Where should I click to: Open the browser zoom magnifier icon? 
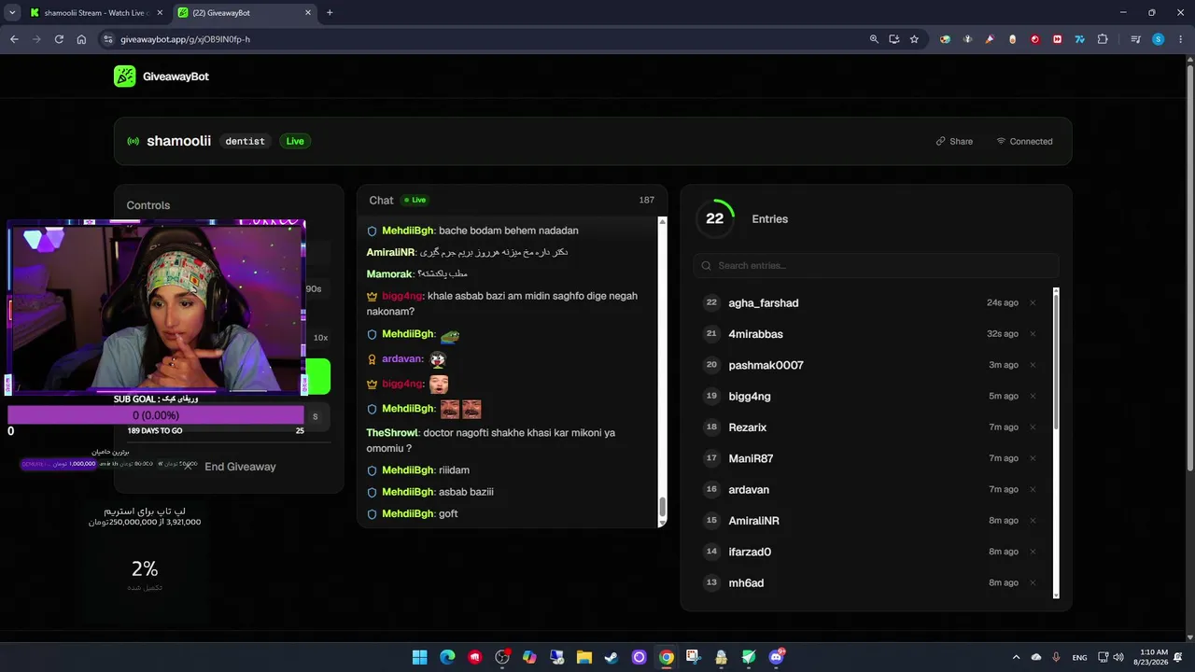pos(874,39)
